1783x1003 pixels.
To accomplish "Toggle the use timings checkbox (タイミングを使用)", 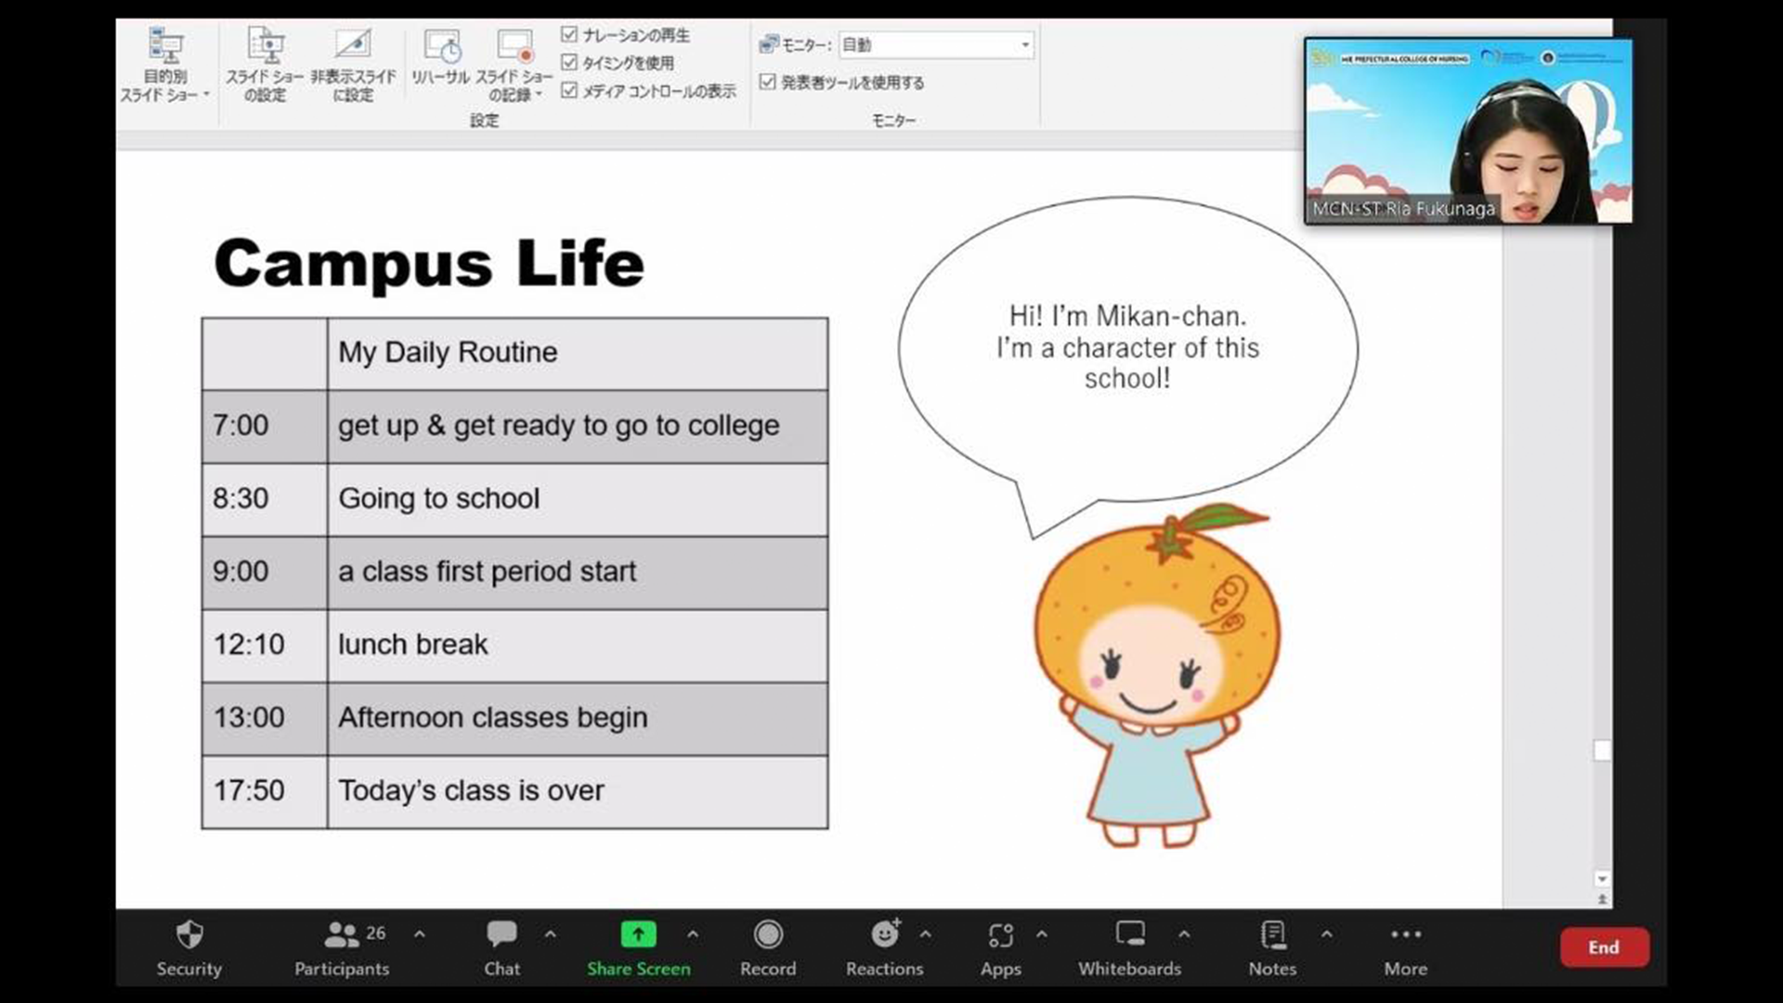I will (x=569, y=62).
